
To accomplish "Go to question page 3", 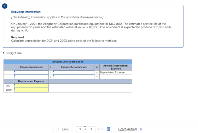I will (91, 129).
